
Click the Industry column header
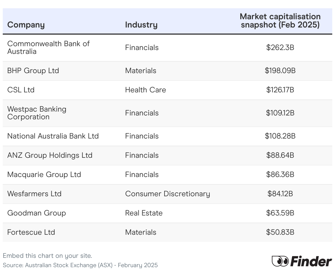(141, 25)
